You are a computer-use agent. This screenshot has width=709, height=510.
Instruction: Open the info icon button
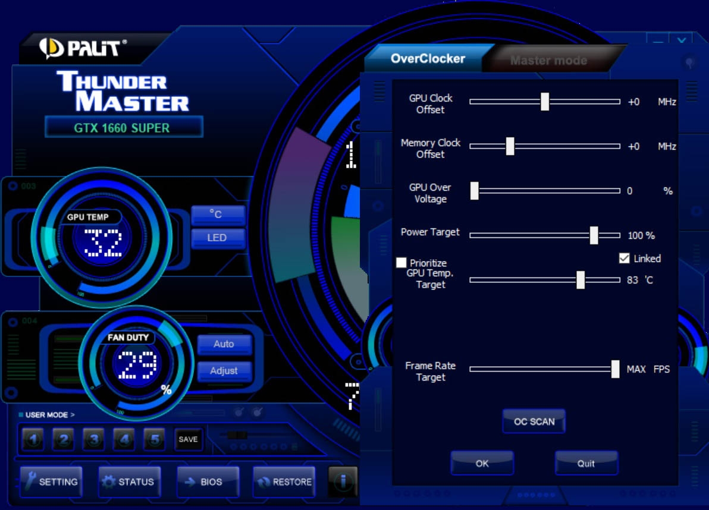coord(343,481)
